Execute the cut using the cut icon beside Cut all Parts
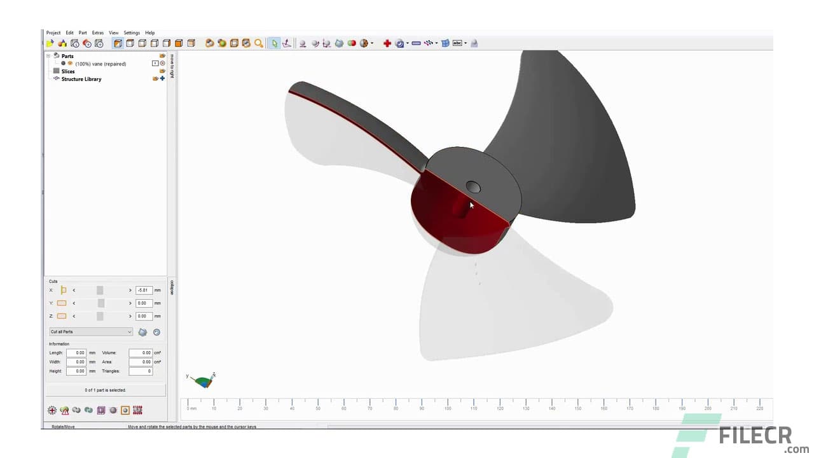This screenshot has height=458, width=814. [x=142, y=331]
